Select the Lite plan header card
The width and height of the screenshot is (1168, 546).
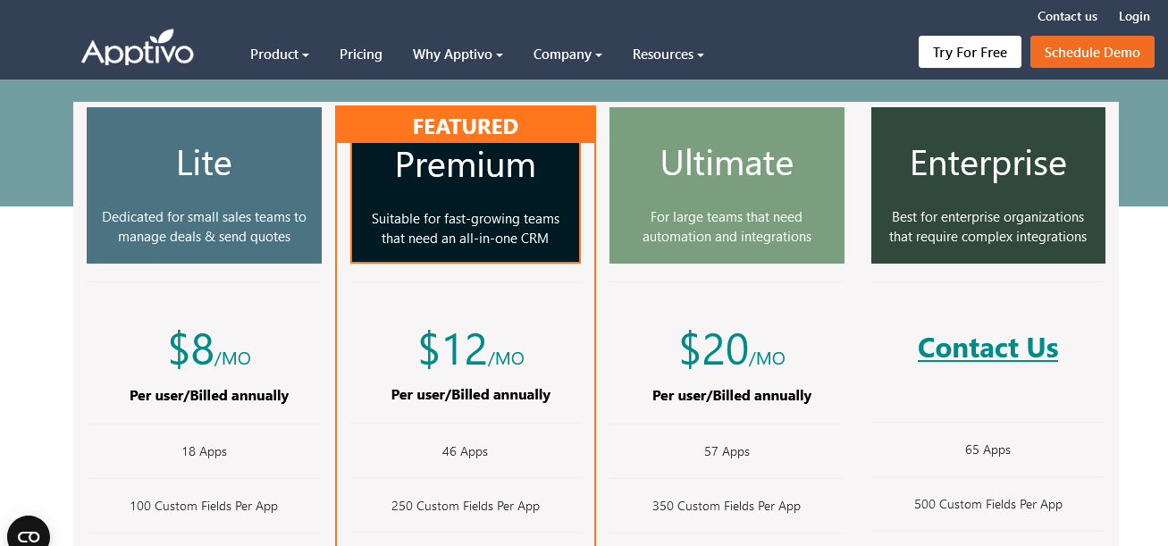(204, 186)
